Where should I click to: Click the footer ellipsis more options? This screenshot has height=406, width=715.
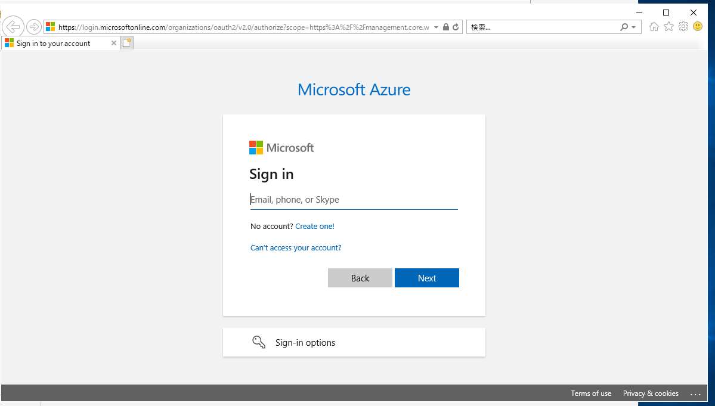coord(695,394)
